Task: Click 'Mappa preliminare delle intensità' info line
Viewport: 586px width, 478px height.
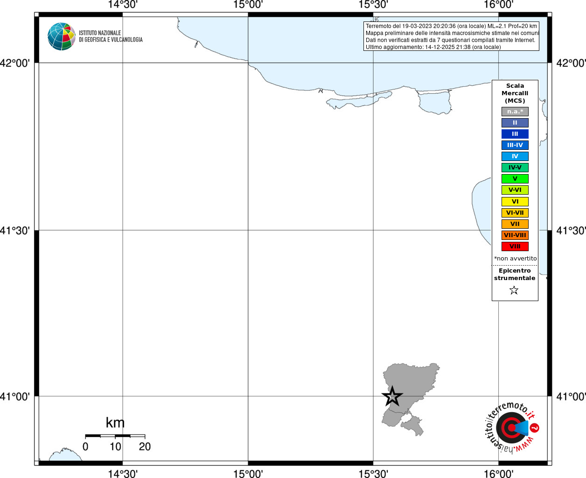Action: tap(452, 33)
